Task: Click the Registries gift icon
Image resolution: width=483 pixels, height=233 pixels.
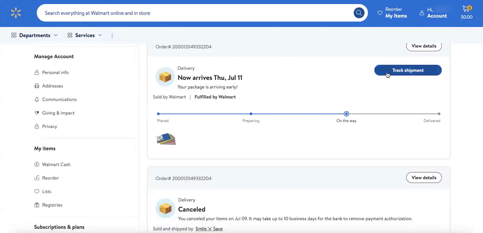Action: coord(37,205)
